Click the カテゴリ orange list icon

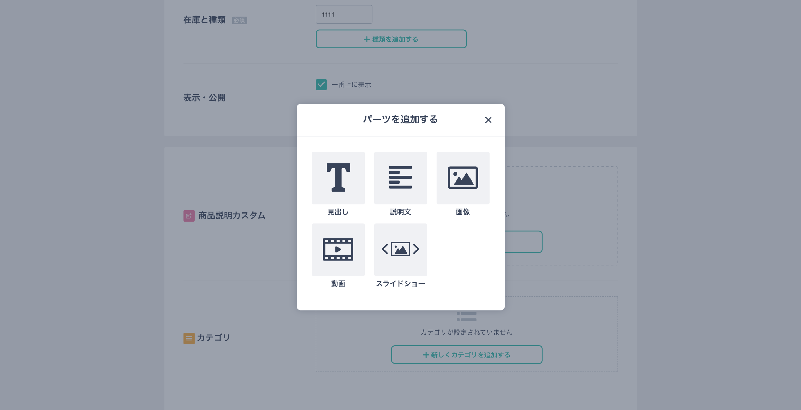(189, 338)
